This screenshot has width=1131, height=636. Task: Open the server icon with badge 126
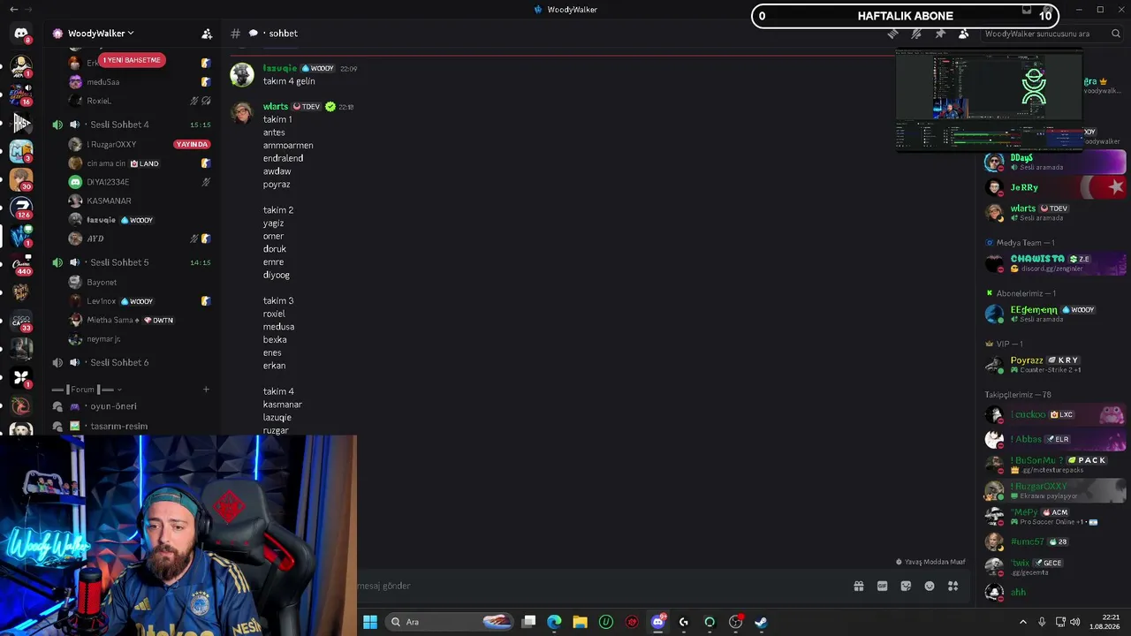point(21,208)
